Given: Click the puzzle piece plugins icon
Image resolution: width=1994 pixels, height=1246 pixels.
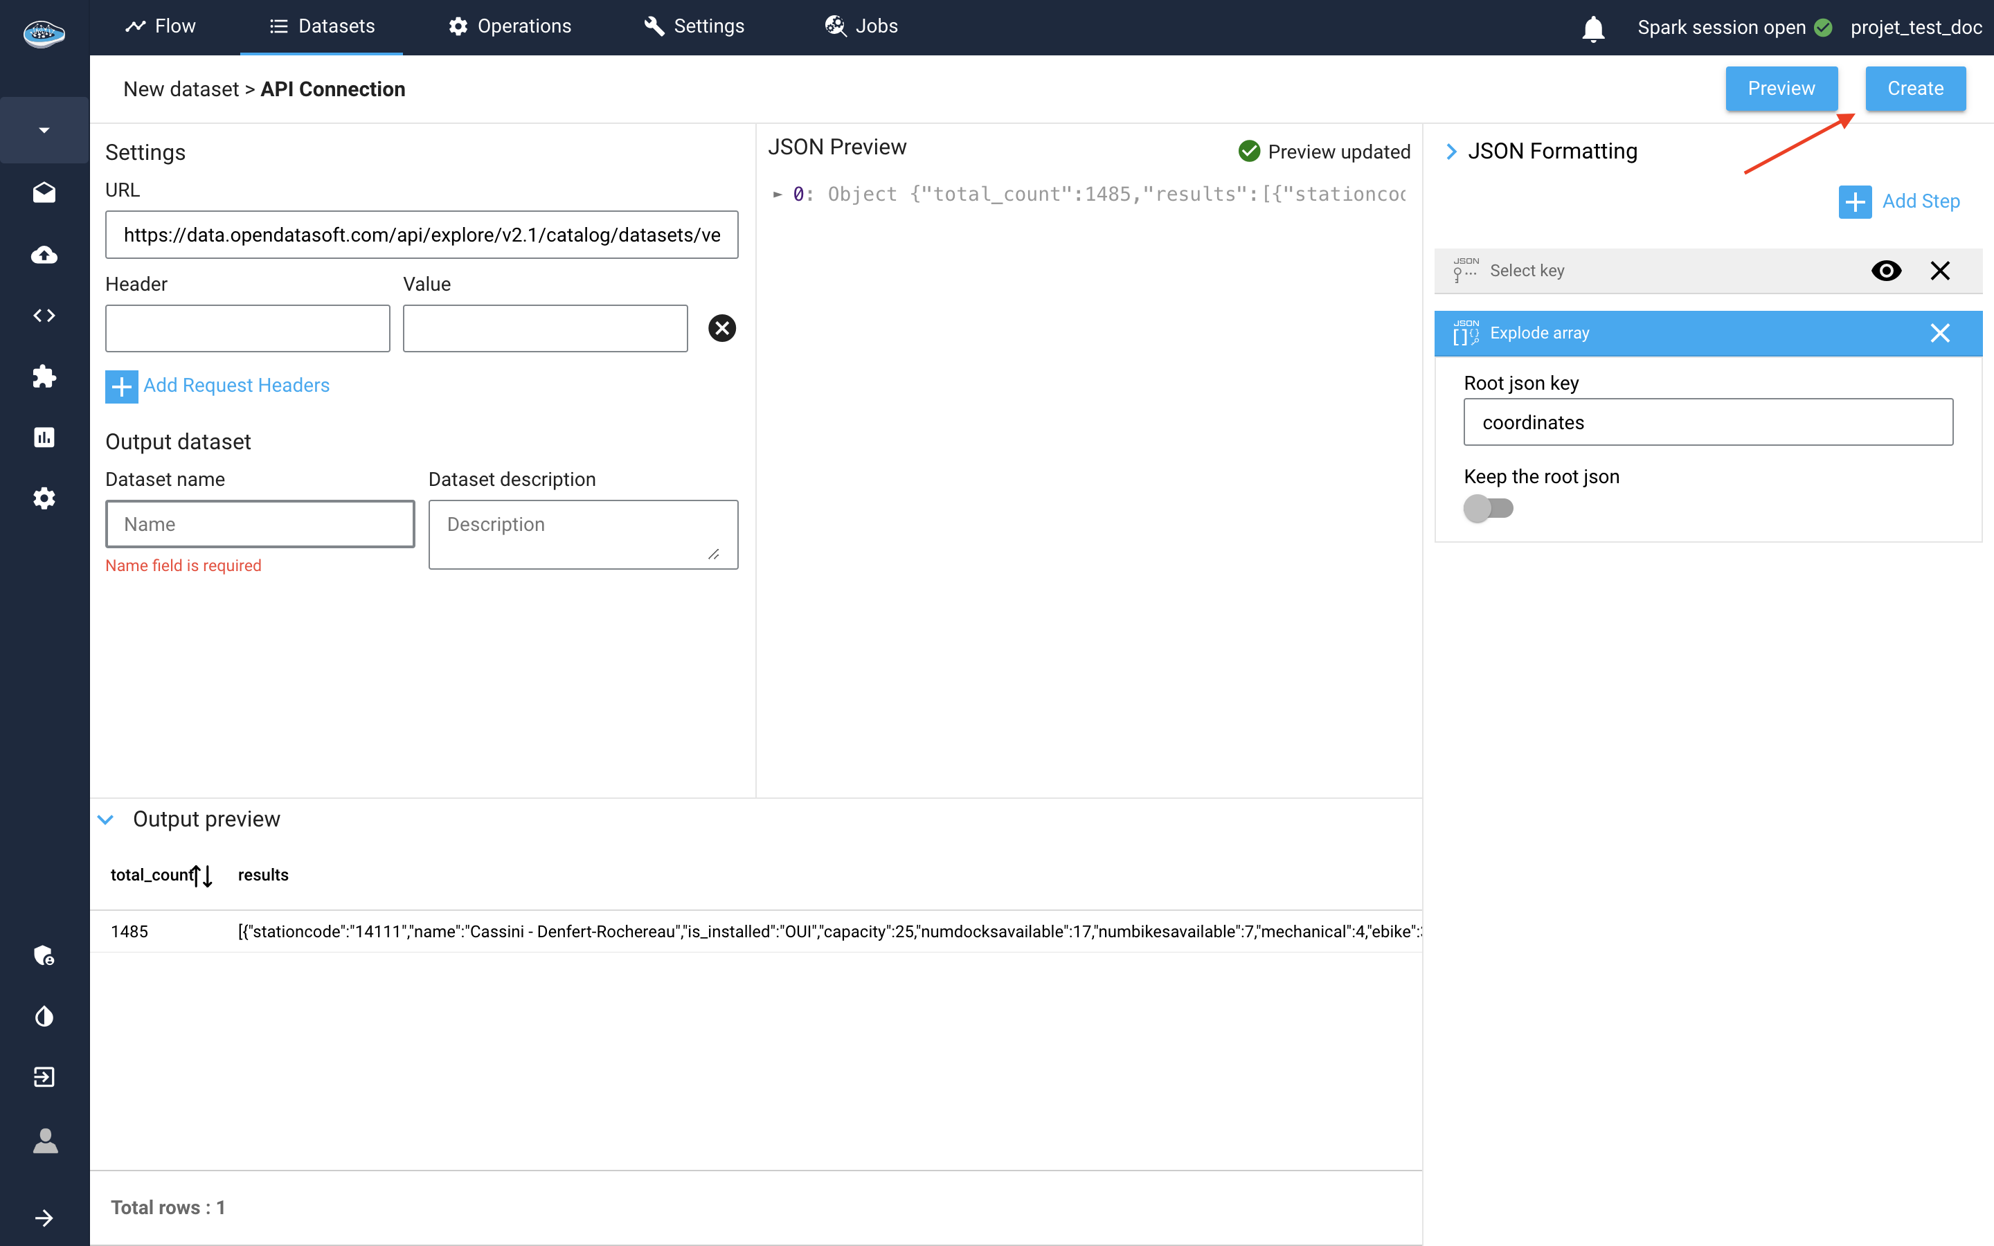Looking at the screenshot, I should click(44, 377).
